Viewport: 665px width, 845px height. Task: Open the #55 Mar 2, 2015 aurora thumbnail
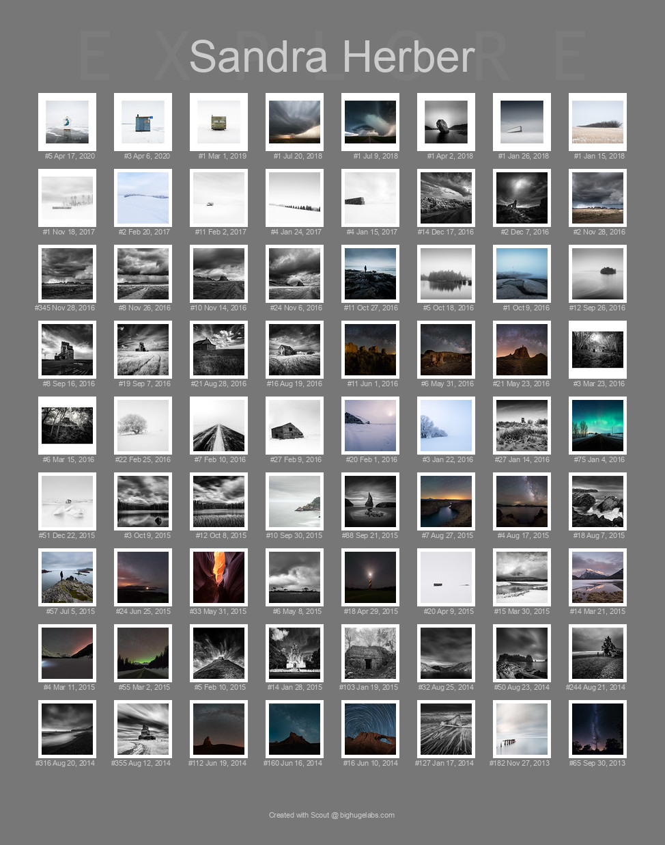(143, 653)
